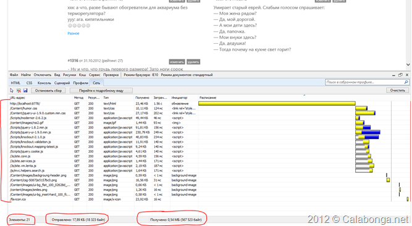The width and height of the screenshot is (412, 226).
Task: Click the Остановить сбор button
Action: (48, 90)
